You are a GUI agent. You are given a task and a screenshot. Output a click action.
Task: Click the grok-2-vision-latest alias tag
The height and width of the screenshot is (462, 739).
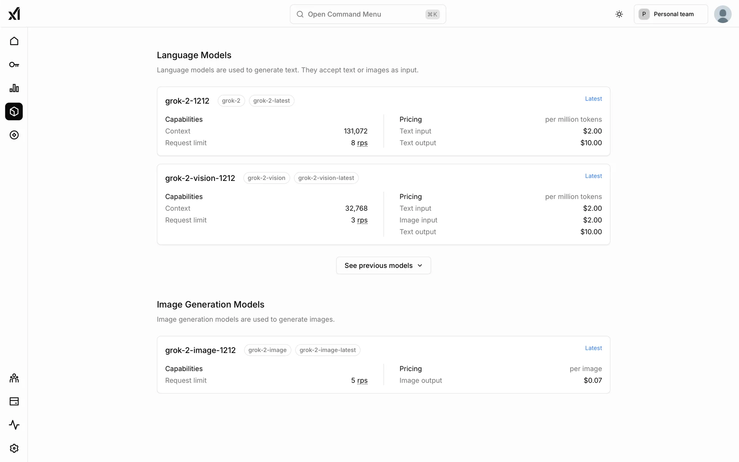[326, 178]
